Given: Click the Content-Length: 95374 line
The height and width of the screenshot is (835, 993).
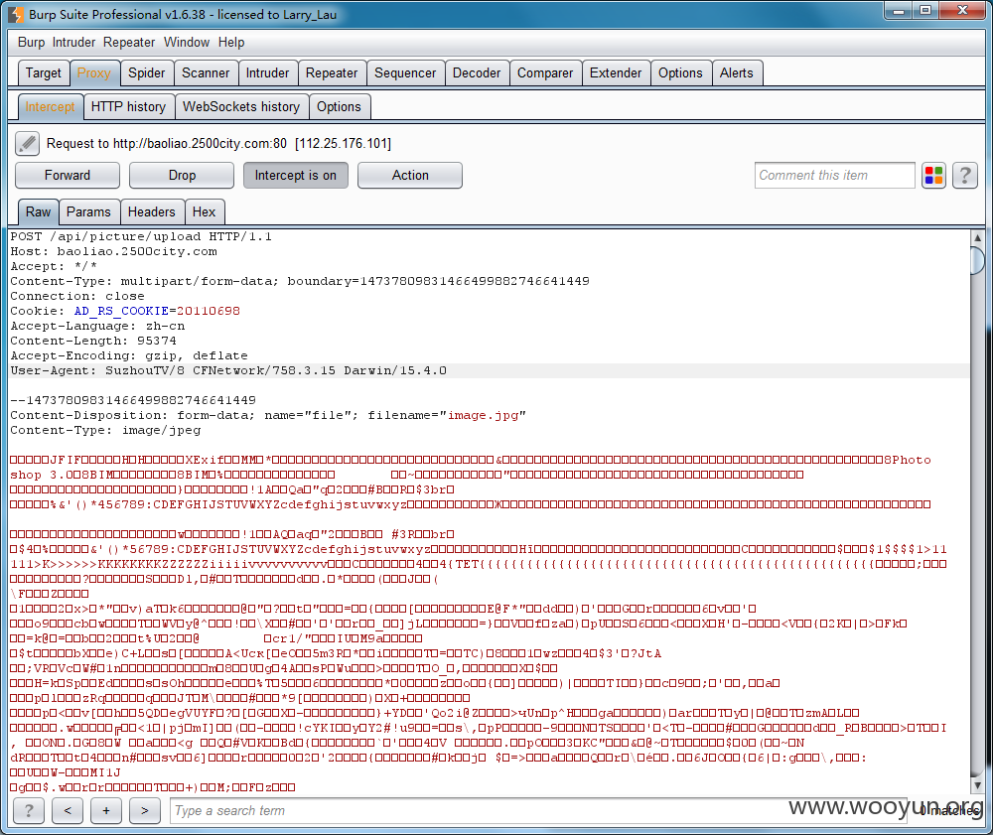Looking at the screenshot, I should pos(93,341).
